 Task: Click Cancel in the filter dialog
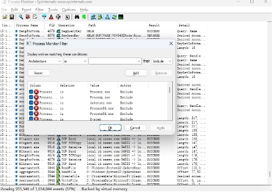pyautogui.click(x=135, y=128)
